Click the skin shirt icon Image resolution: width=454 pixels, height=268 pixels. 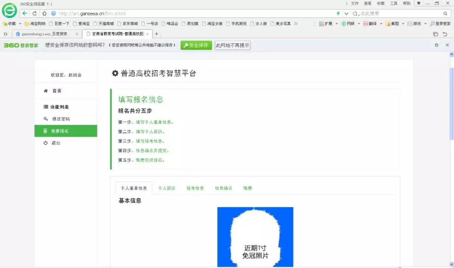(x=419, y=3)
